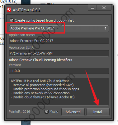Click into the Application LEID field
Viewport: 118px width, 125px height.
[x=59, y=53]
